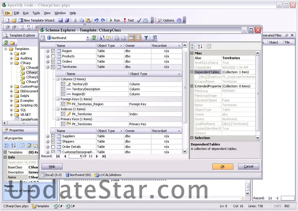Screen dimensions: 298x211
Task: Expand the Suppliers table row
Action: (47, 136)
